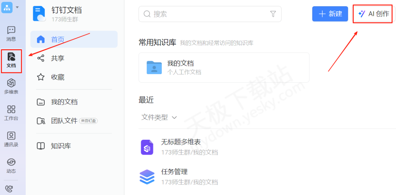Select 共享 in navigation
The width and height of the screenshot is (396, 195).
(74, 58)
